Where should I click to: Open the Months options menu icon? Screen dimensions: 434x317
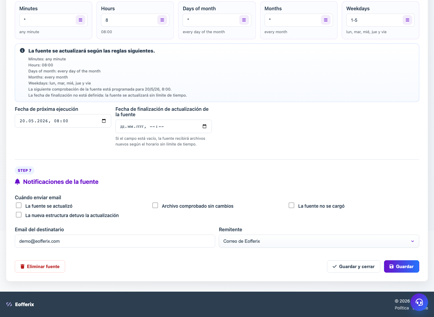pos(326,20)
